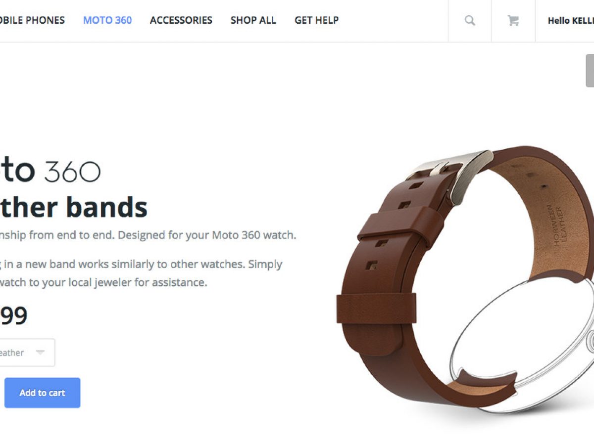The width and height of the screenshot is (594, 445).
Task: Expand the leather band type dropdown
Action: pyautogui.click(x=27, y=353)
